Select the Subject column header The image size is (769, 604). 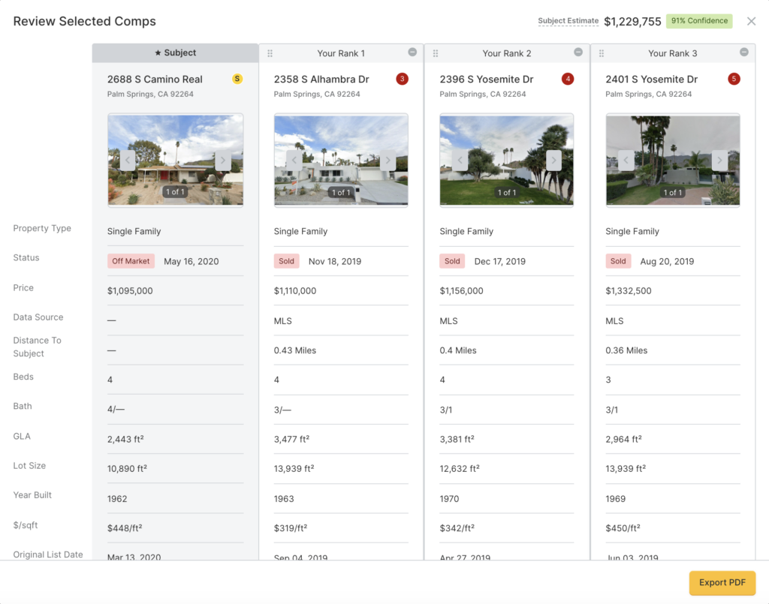click(175, 53)
